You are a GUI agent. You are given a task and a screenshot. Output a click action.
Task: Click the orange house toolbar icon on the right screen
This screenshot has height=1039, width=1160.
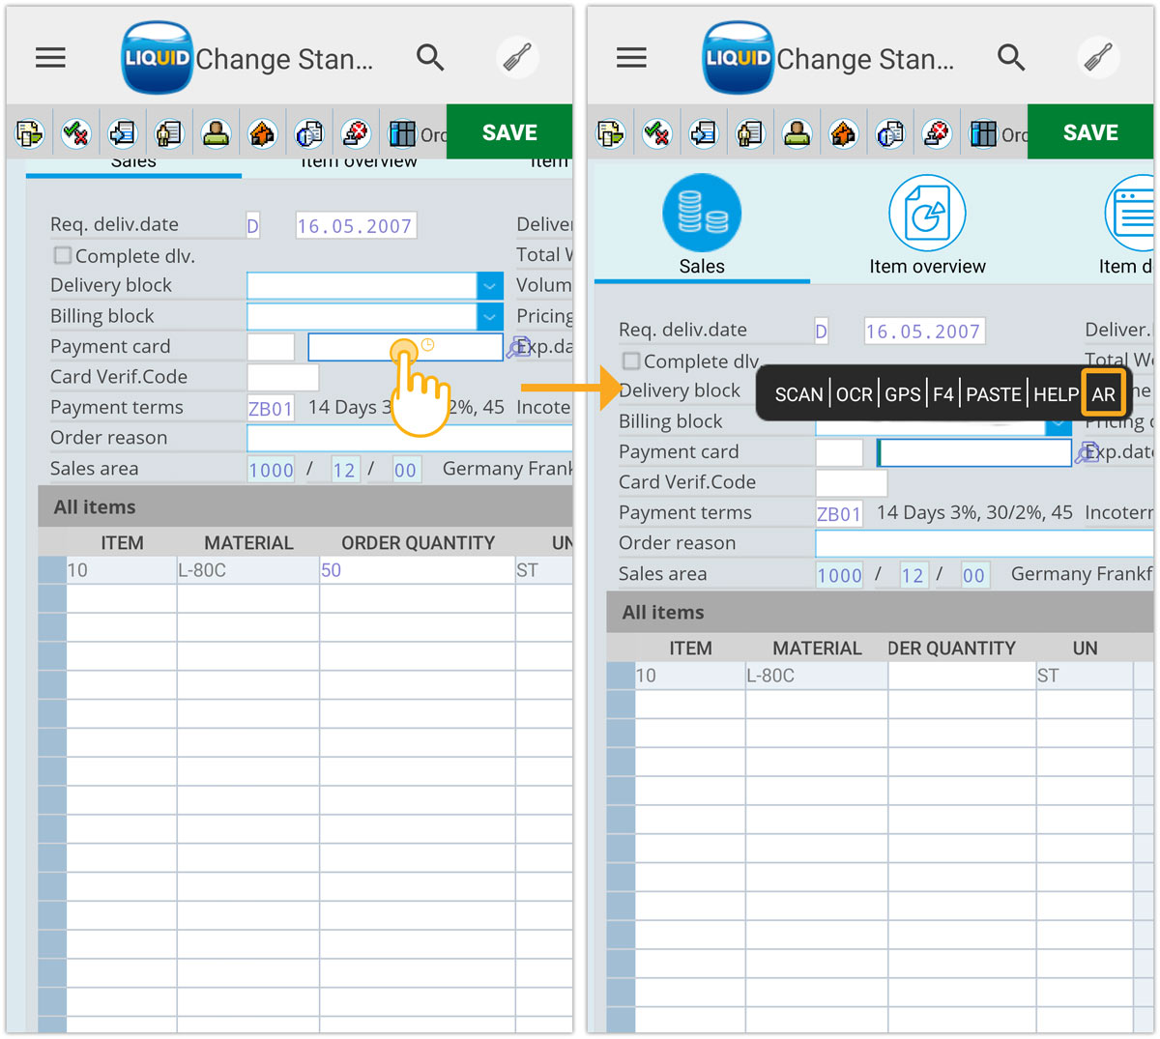pos(843,133)
